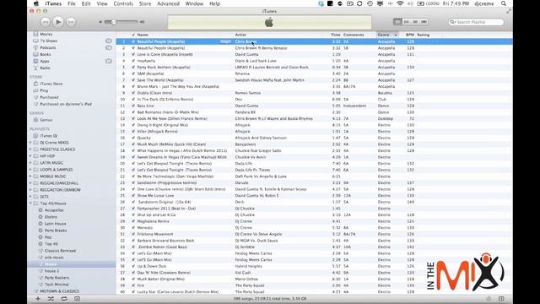Open the View menu
The width and height of the screenshot is (540, 304).
102,3
